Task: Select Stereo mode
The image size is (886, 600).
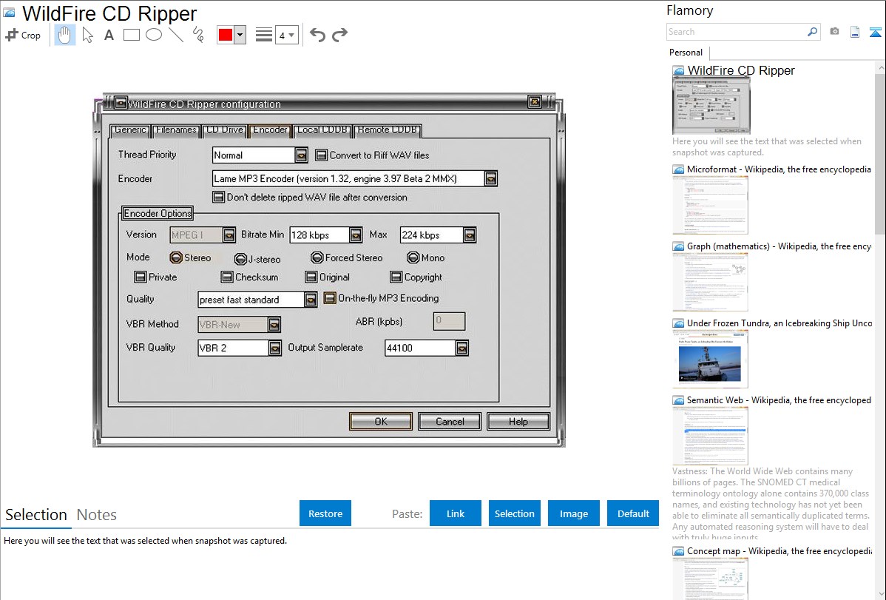Action: point(176,258)
